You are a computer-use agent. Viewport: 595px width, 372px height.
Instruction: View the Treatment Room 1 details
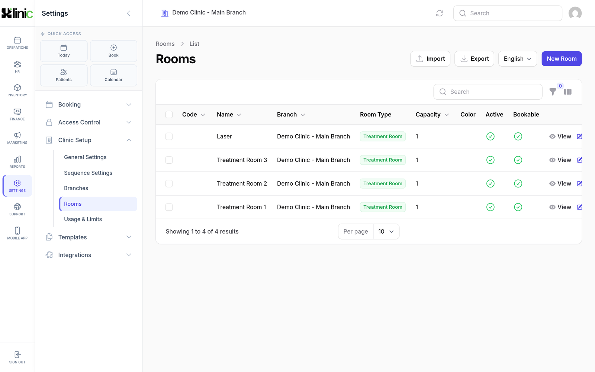[x=560, y=207]
